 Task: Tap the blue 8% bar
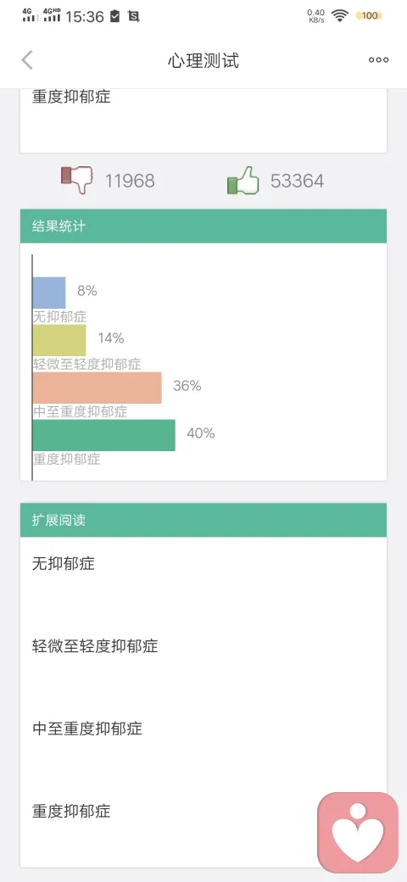49,293
